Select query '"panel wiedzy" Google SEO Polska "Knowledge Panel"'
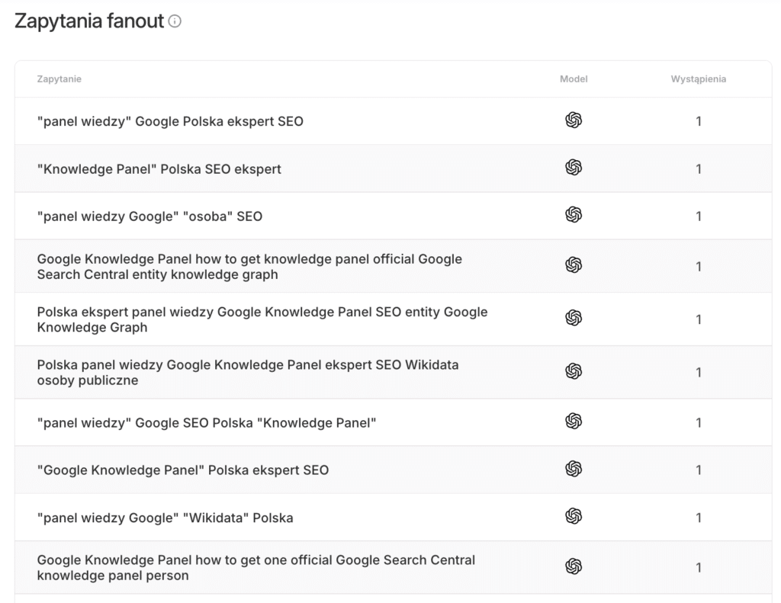This screenshot has height=603, width=781. (x=207, y=423)
